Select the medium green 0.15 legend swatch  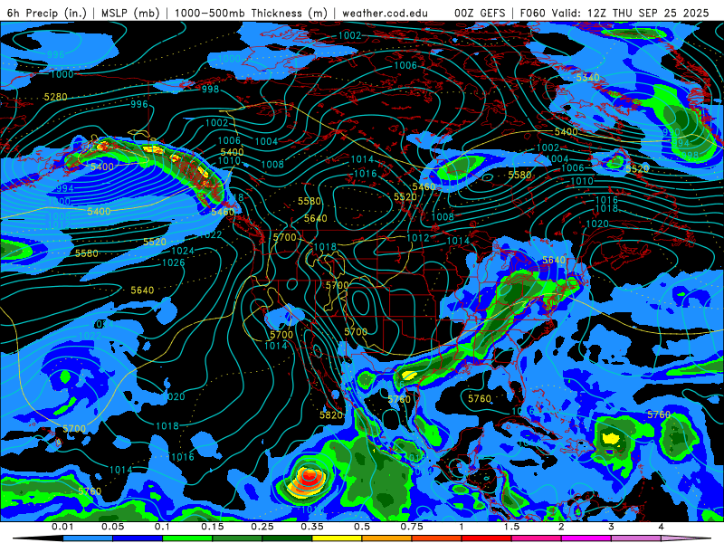click(x=237, y=538)
